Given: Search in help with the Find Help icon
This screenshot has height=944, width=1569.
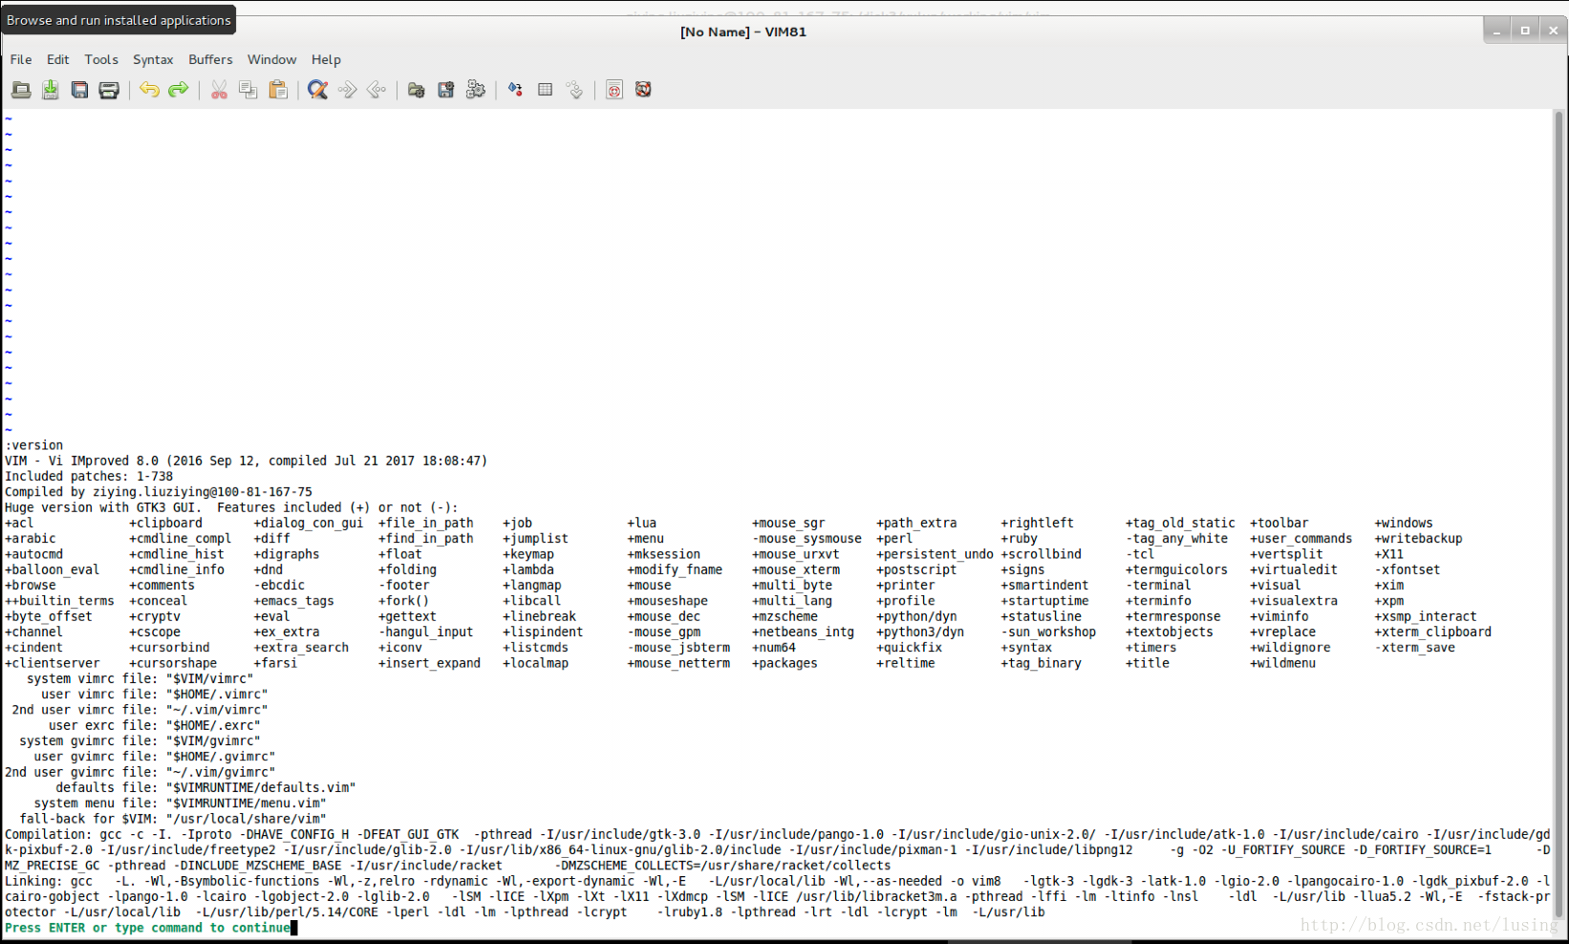Looking at the screenshot, I should [x=643, y=90].
